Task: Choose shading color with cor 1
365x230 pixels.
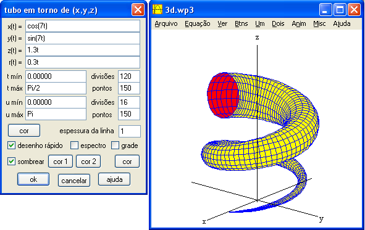Action: tap(61, 161)
